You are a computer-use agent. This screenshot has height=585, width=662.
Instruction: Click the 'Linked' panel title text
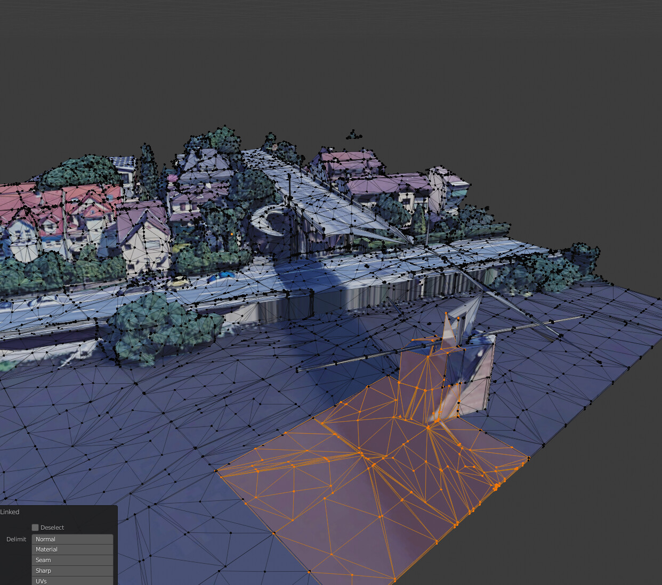pyautogui.click(x=10, y=512)
